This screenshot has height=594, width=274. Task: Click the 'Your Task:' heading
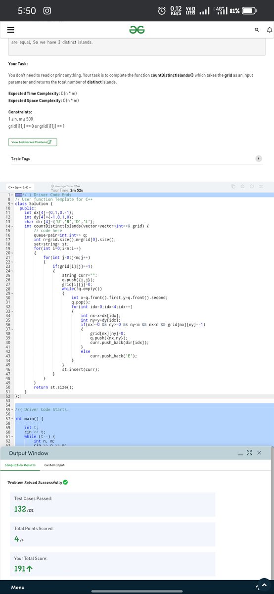tap(18, 64)
